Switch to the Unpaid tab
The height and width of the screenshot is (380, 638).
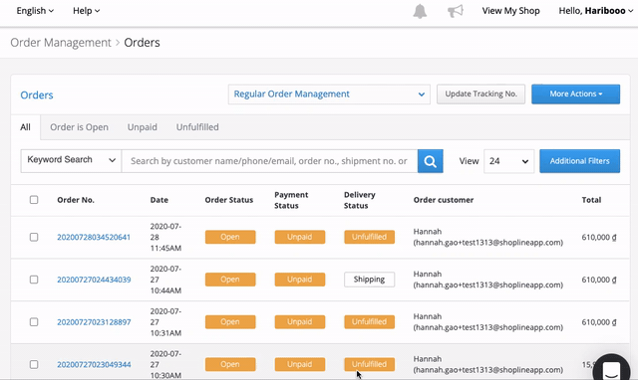[143, 127]
